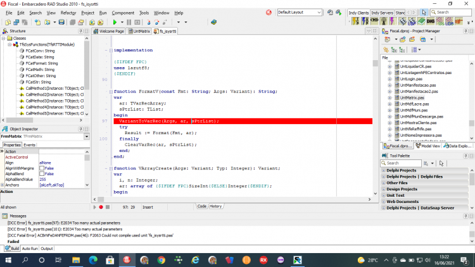Viewport: 475px width, 267px height.
Task: Open the Default Layout dropdown
Action: pyautogui.click(x=319, y=13)
